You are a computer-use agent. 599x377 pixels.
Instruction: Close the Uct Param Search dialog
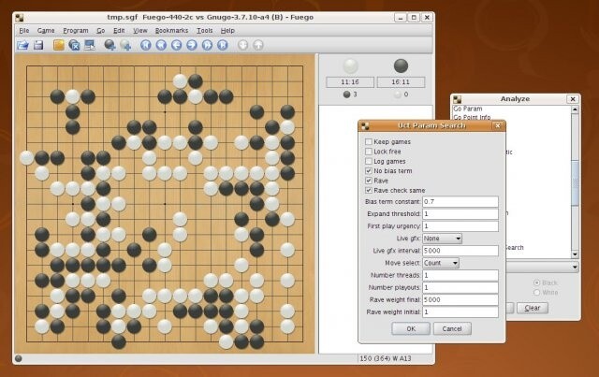tap(497, 125)
